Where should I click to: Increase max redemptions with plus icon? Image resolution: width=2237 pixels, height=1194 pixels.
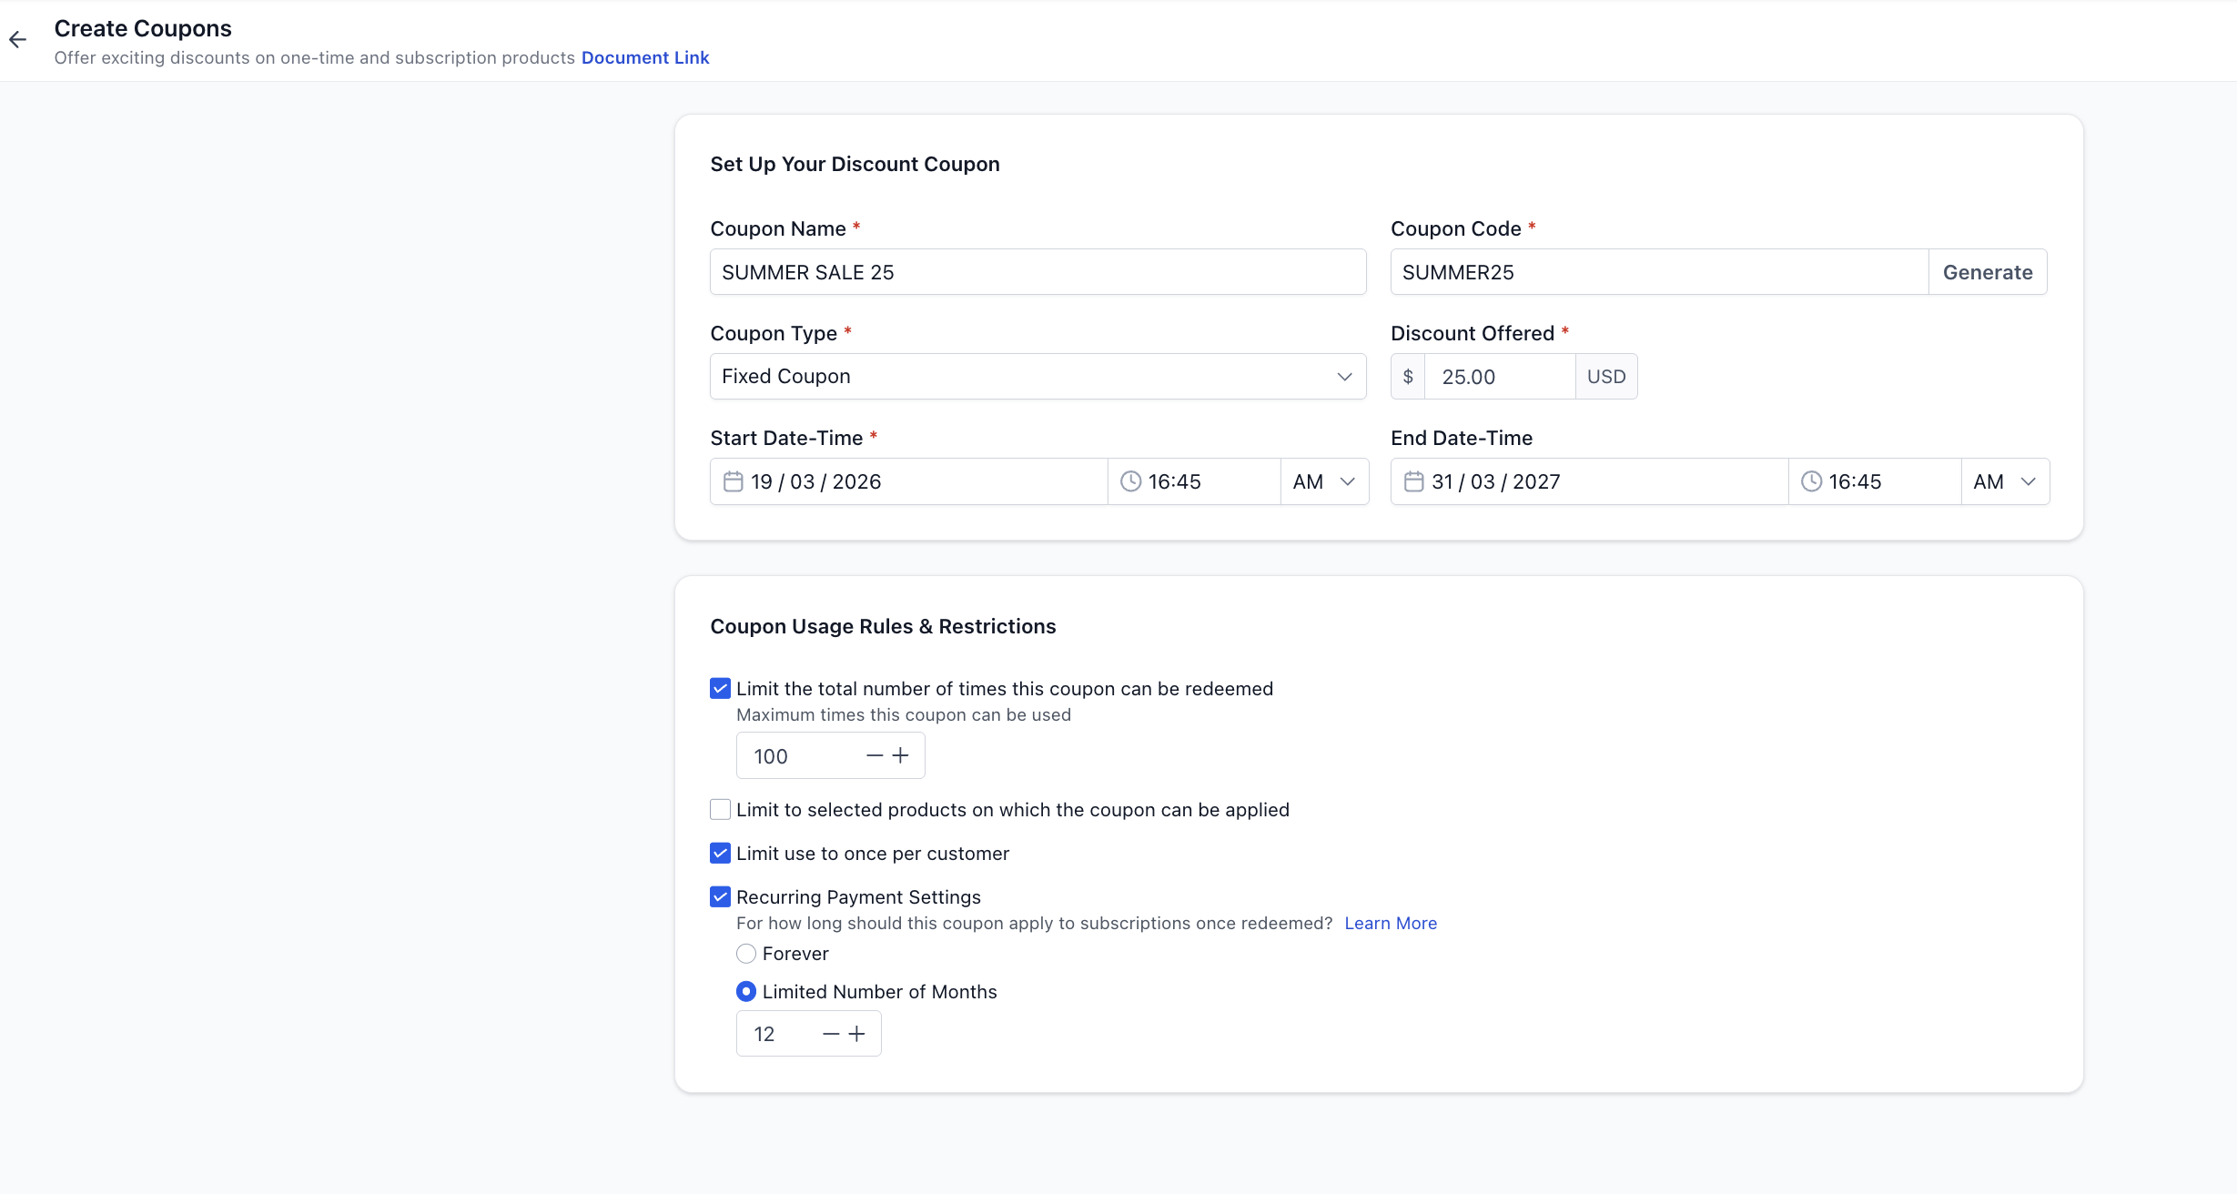(x=900, y=755)
